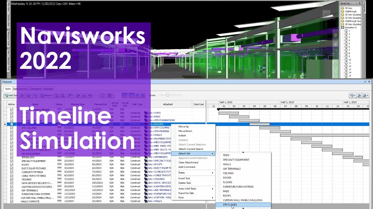Select CURTAIN WALL PANELS MULLIONS from Attach Set list
This screenshot has height=209, width=373.
(x=243, y=200)
